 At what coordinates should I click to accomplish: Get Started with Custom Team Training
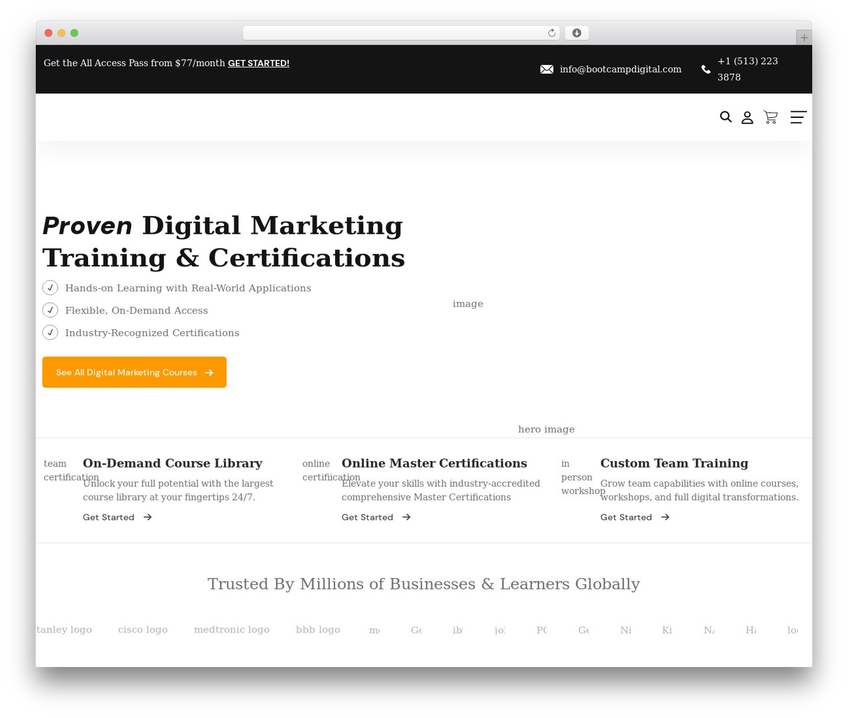click(x=635, y=517)
